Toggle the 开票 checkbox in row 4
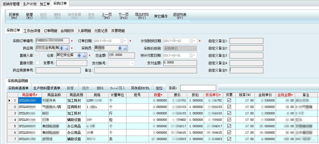 pos(229,120)
